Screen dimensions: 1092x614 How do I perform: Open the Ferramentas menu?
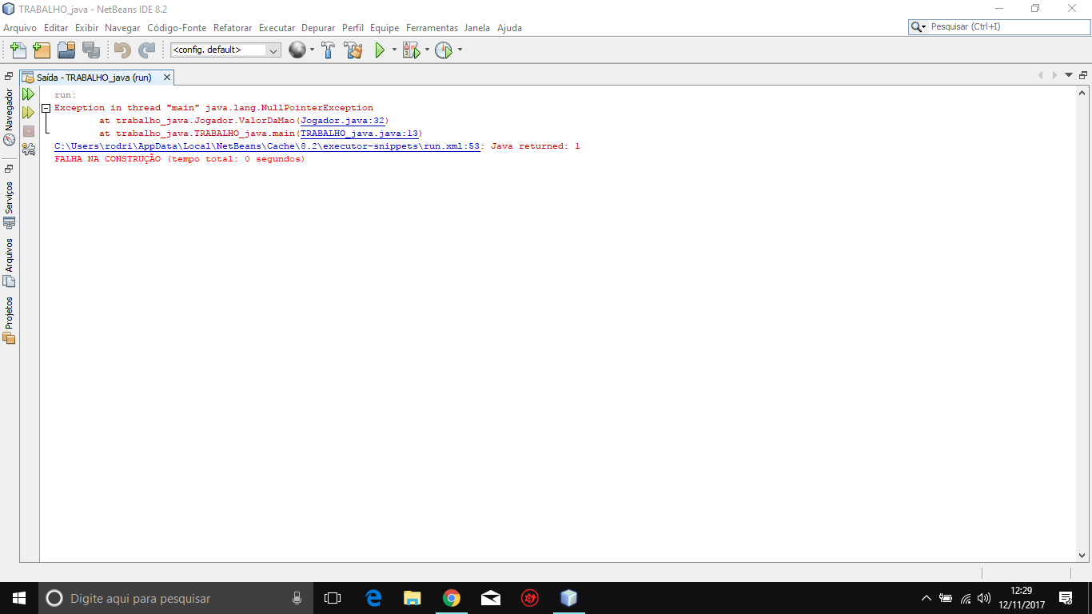432,27
